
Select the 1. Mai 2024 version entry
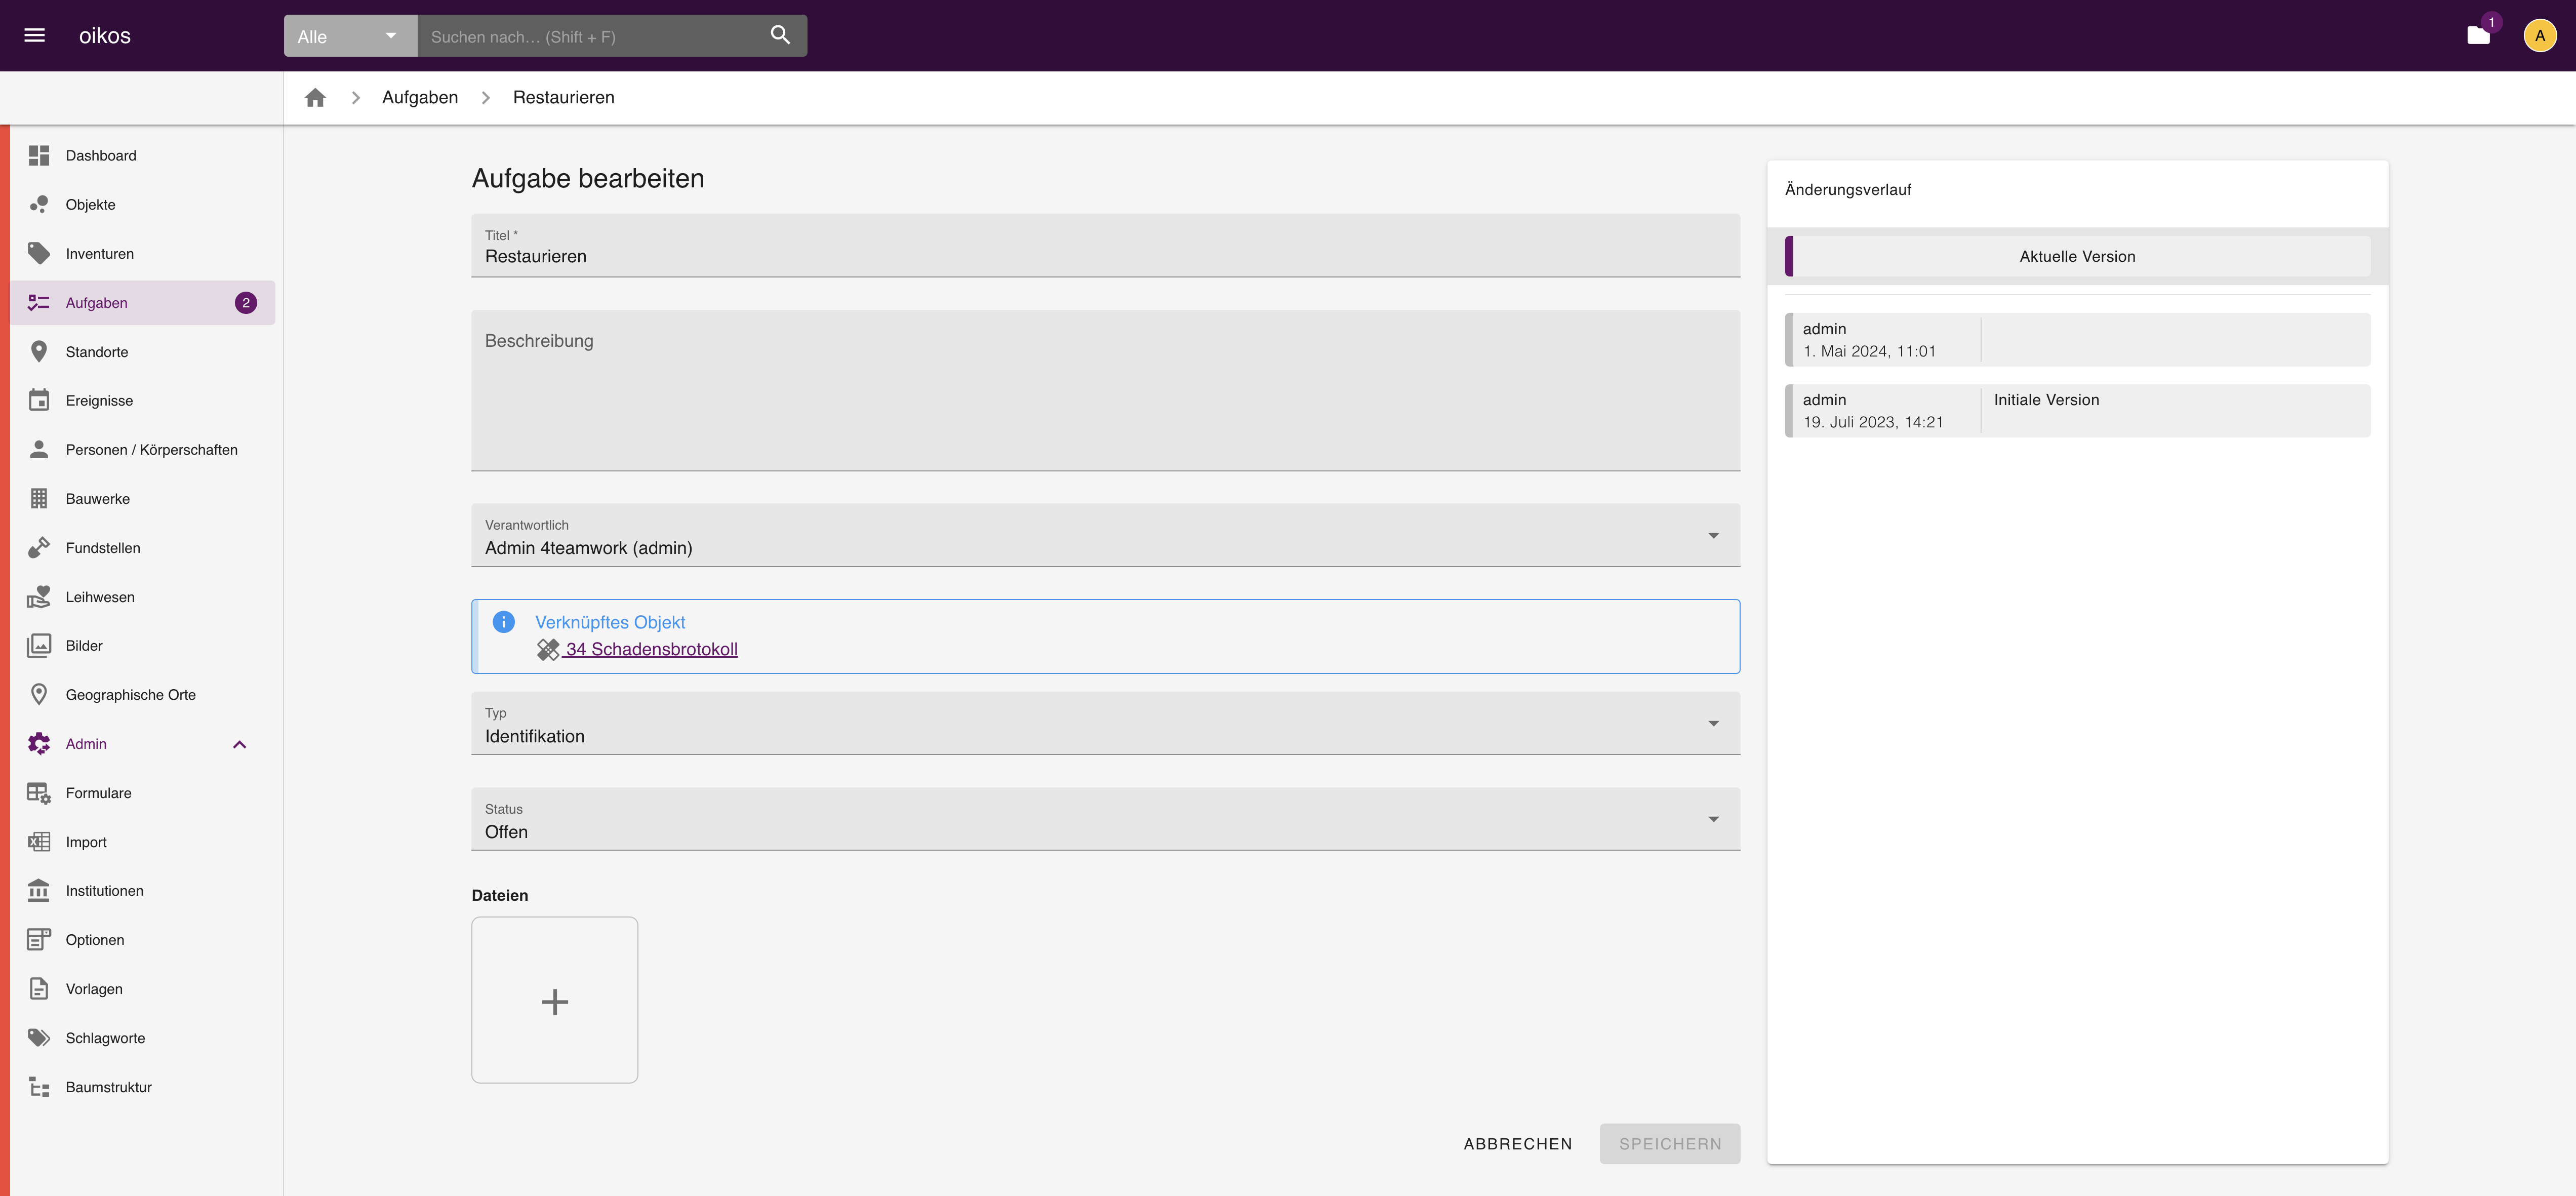tap(2077, 340)
